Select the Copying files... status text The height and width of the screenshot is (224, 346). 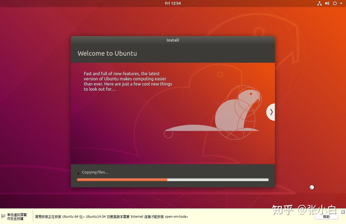coord(95,172)
